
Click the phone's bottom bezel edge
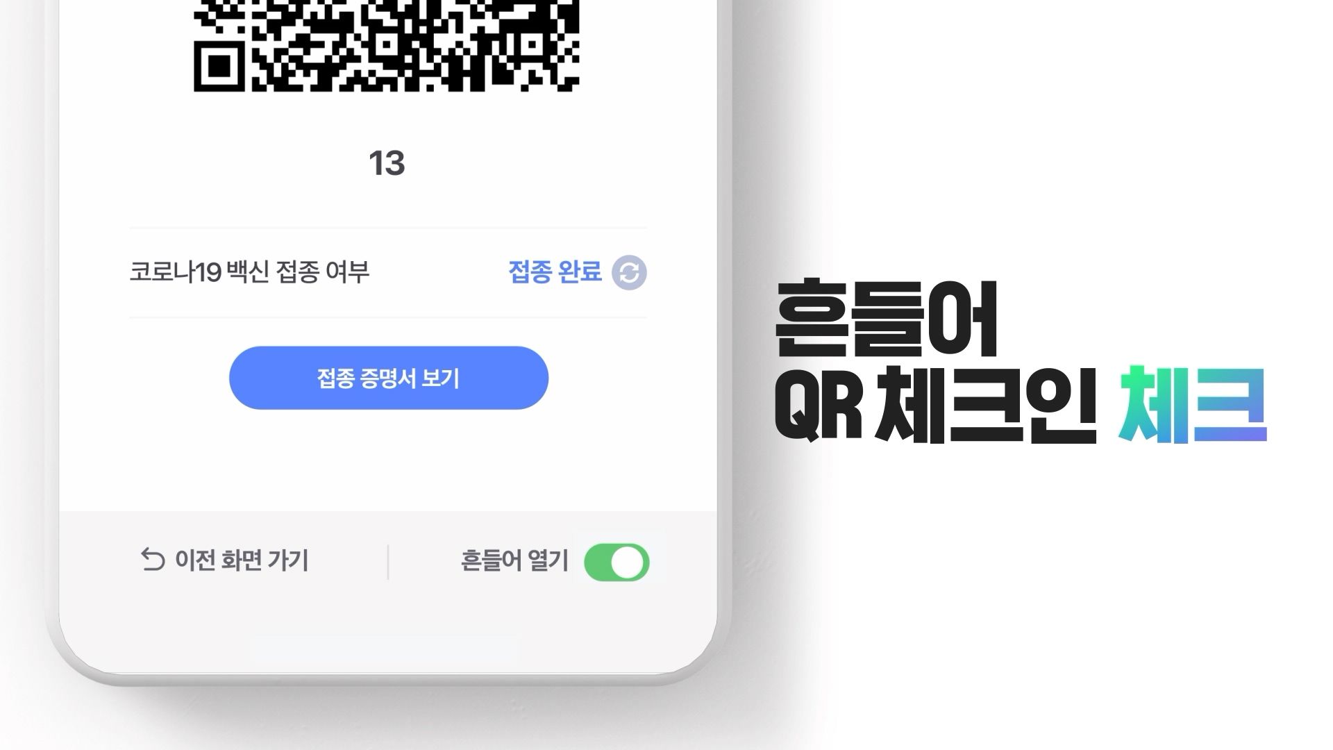coord(389,679)
